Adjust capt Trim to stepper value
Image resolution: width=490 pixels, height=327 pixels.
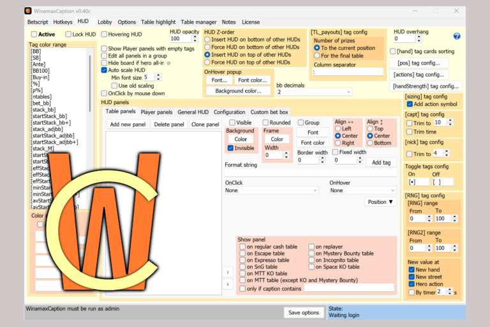(x=450, y=123)
